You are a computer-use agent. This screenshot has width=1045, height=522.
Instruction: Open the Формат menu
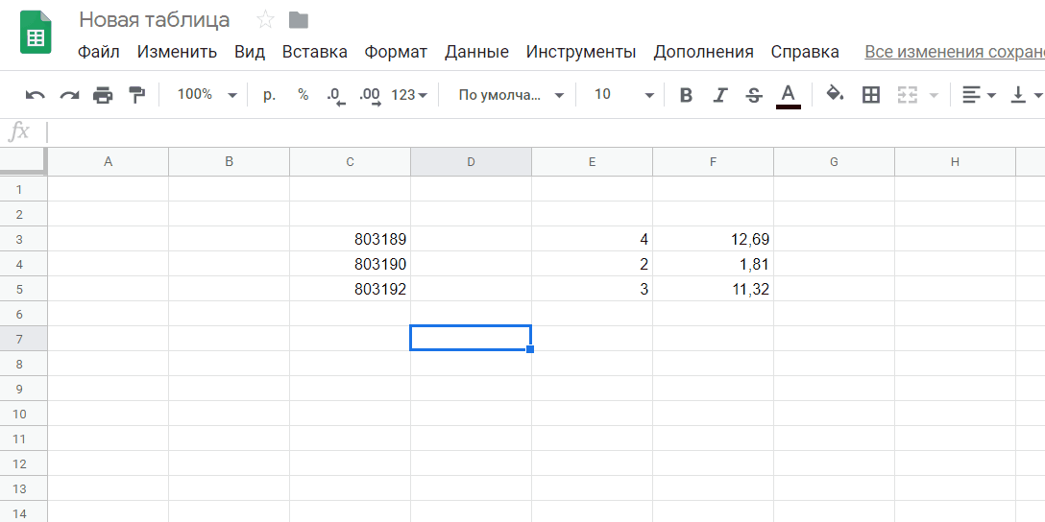coord(396,52)
